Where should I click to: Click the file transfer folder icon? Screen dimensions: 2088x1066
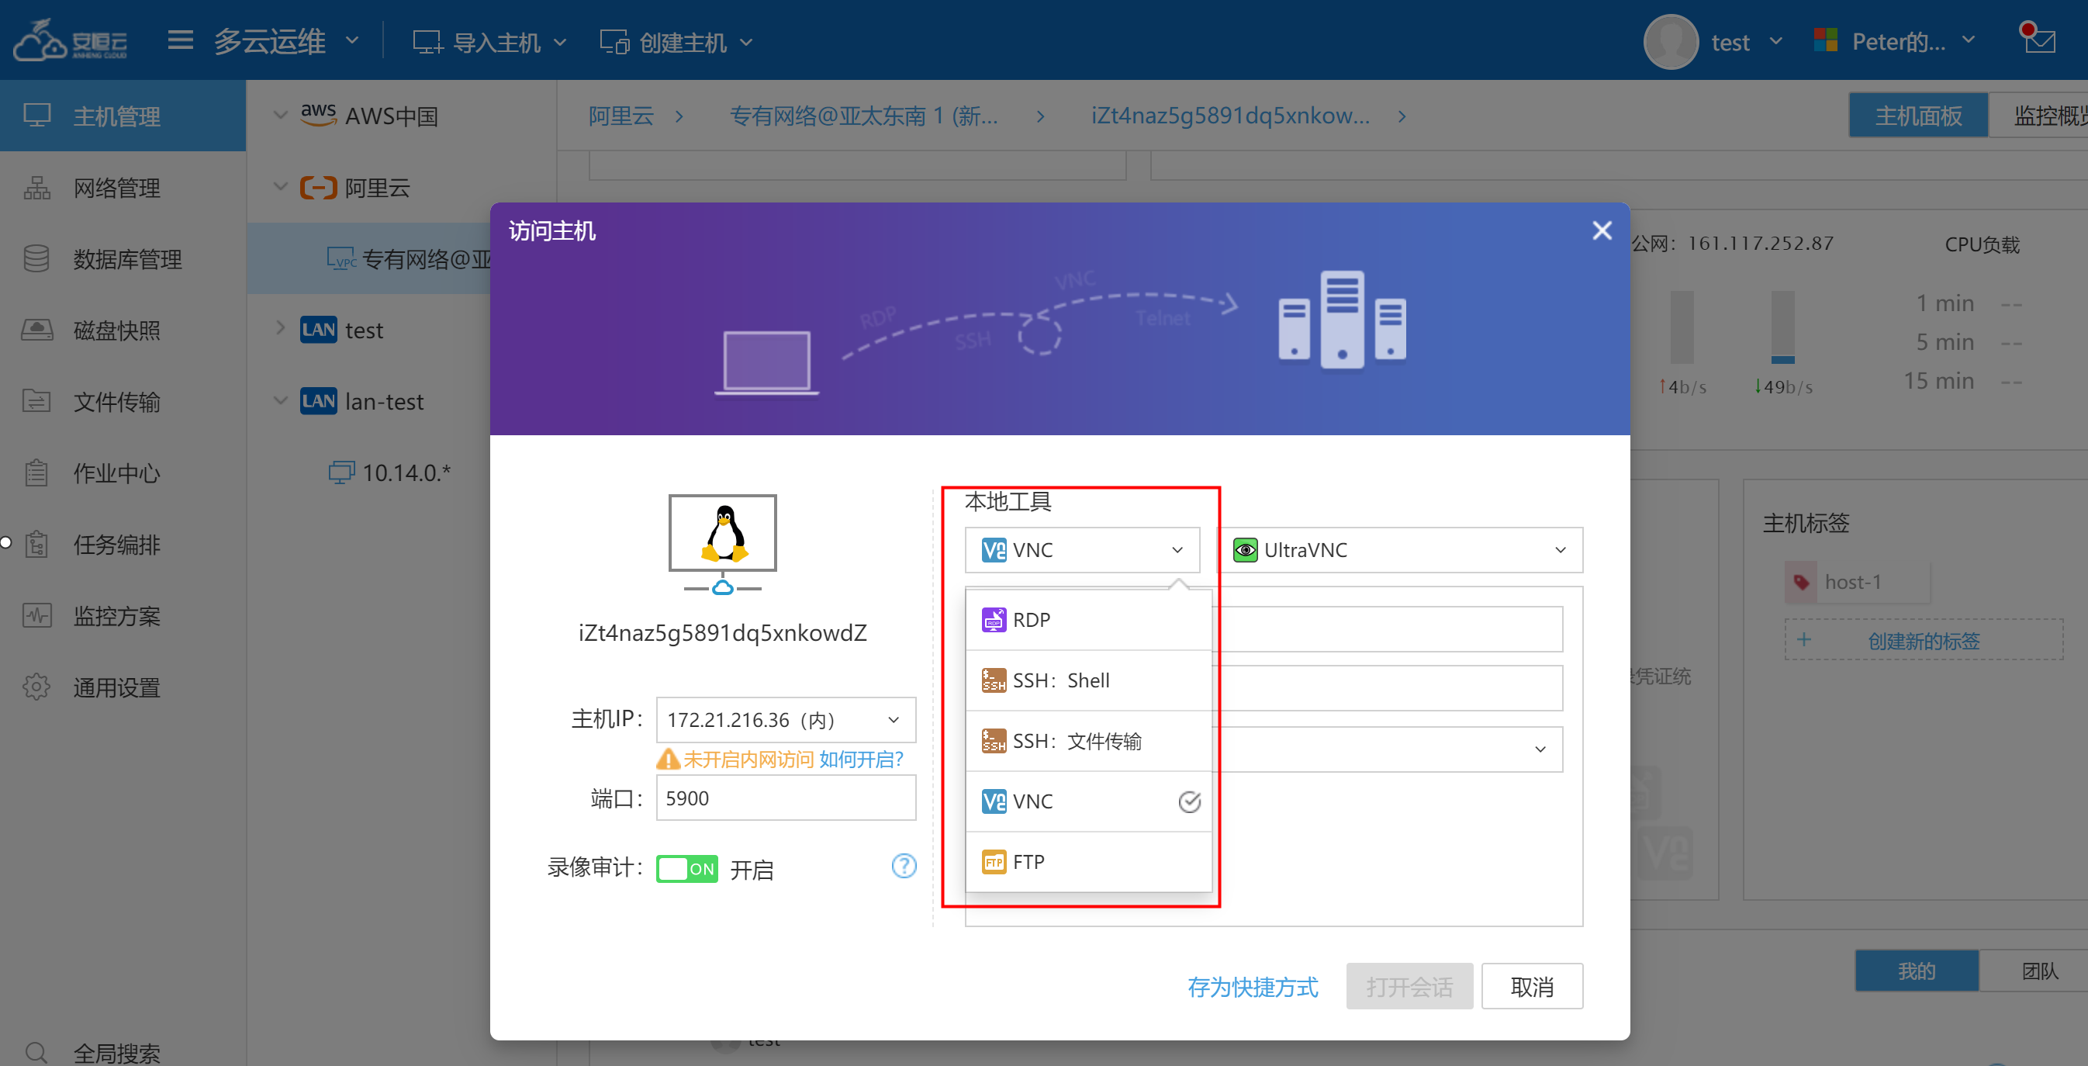pyautogui.click(x=36, y=401)
